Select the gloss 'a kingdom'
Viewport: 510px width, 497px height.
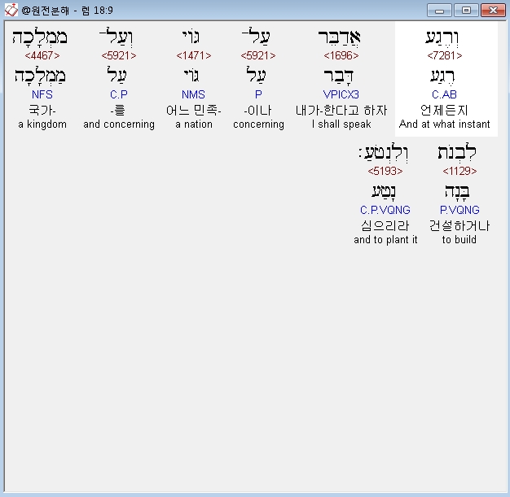[x=42, y=124]
